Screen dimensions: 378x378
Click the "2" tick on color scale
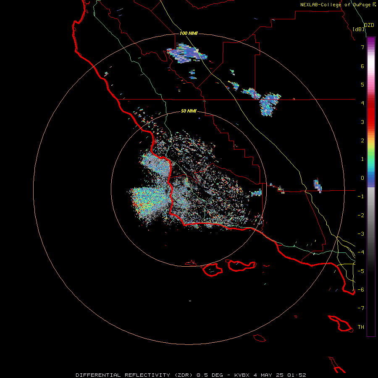pos(362,141)
